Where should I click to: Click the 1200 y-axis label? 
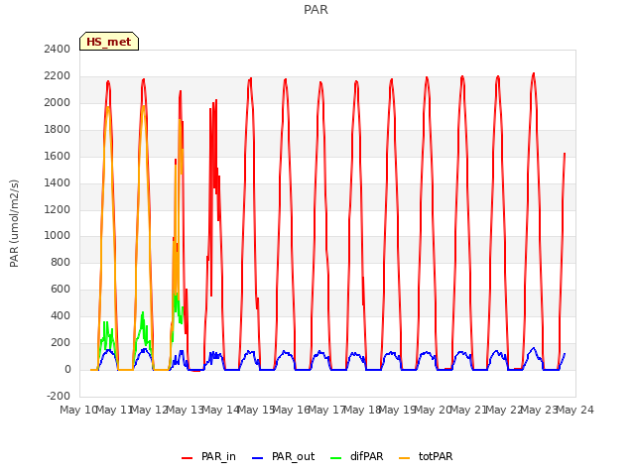(x=58, y=209)
